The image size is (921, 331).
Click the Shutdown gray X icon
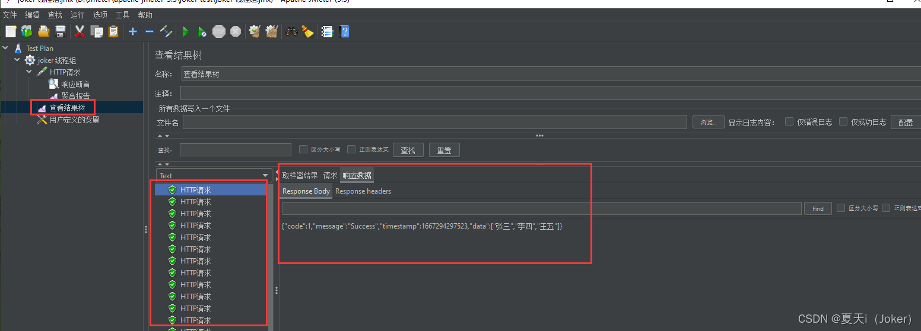[x=236, y=31]
